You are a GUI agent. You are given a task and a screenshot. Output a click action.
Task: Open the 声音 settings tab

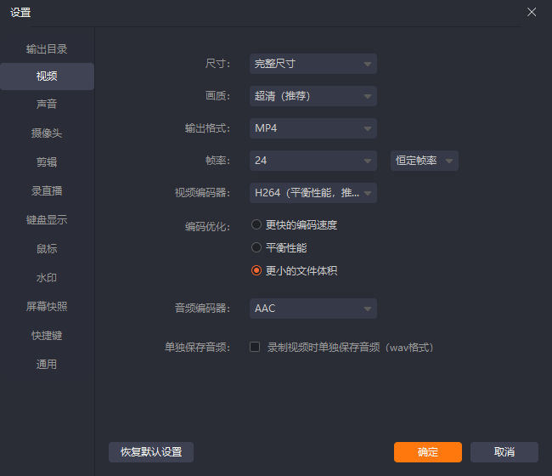tap(47, 105)
